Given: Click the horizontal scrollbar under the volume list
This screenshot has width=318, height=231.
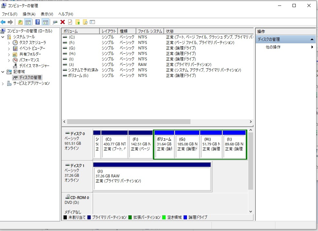Looking at the screenshot, I should [129, 122].
